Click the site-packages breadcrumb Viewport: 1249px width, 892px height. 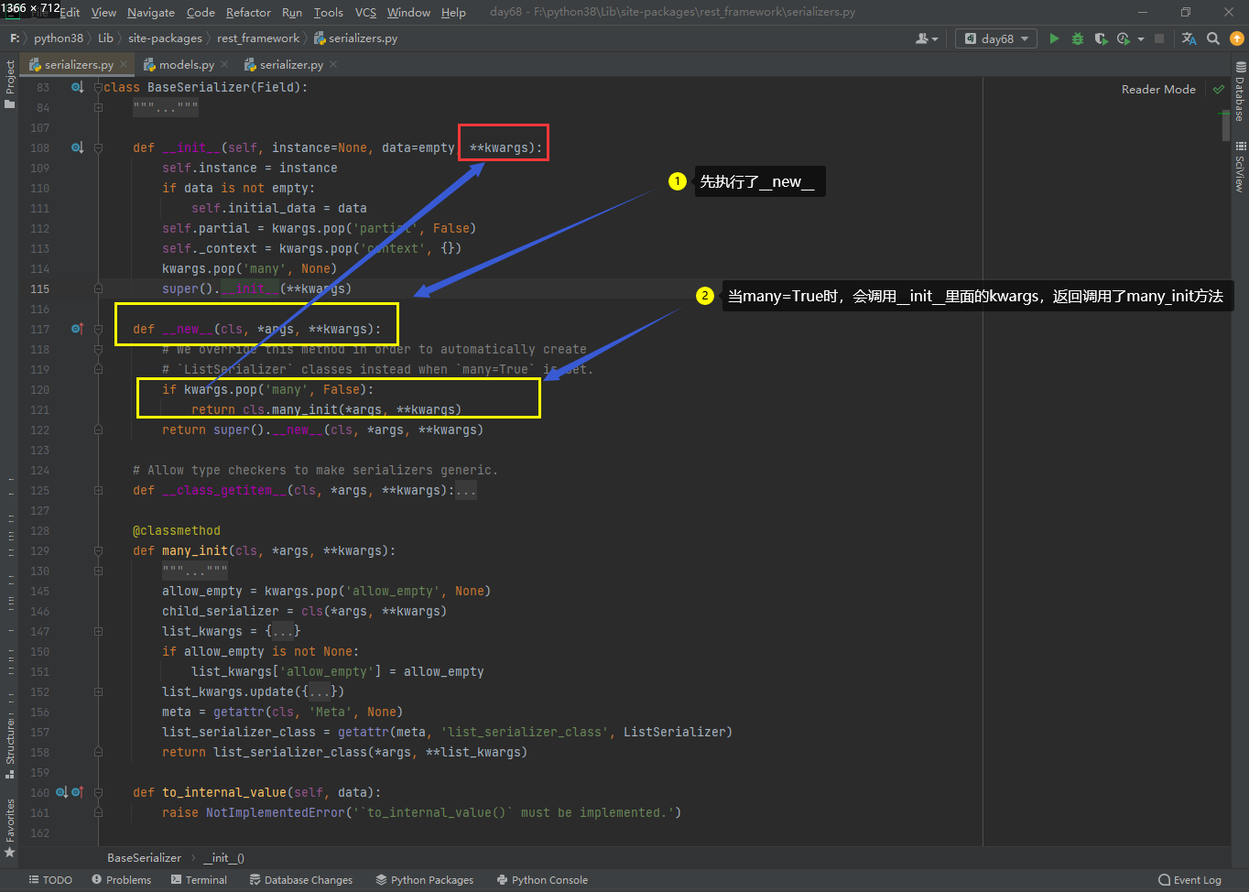tap(165, 38)
